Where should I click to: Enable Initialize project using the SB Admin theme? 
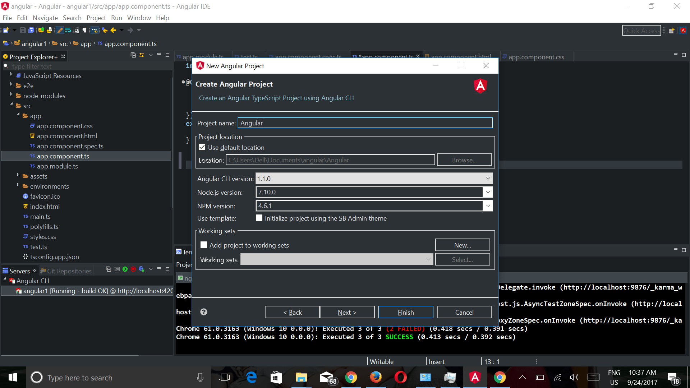pyautogui.click(x=259, y=218)
